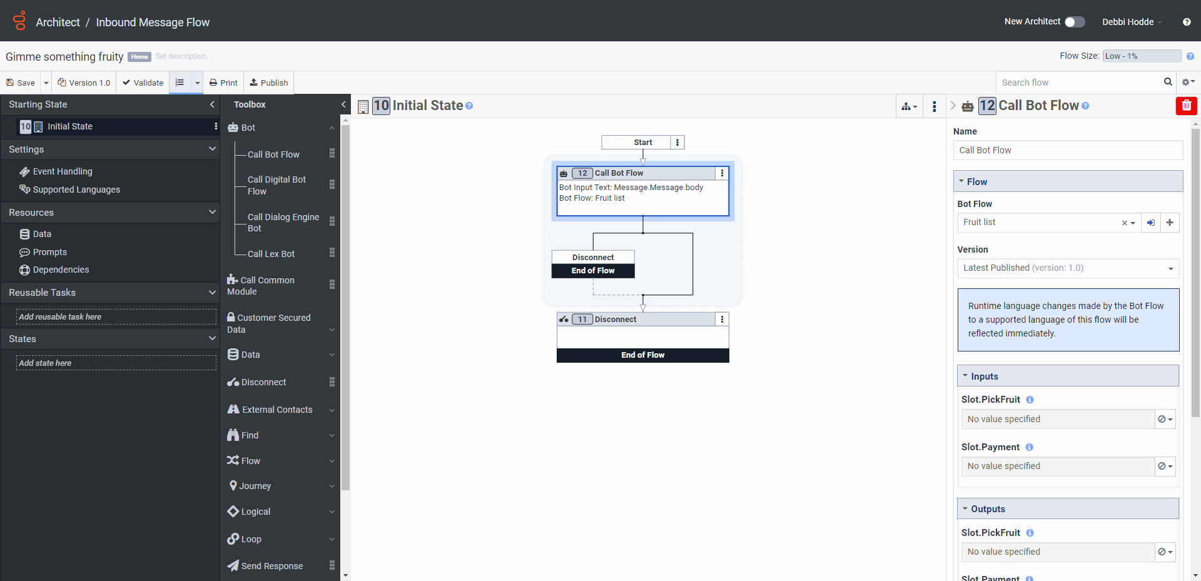Click the search magnifier icon
This screenshot has width=1201, height=581.
pos(1167,82)
